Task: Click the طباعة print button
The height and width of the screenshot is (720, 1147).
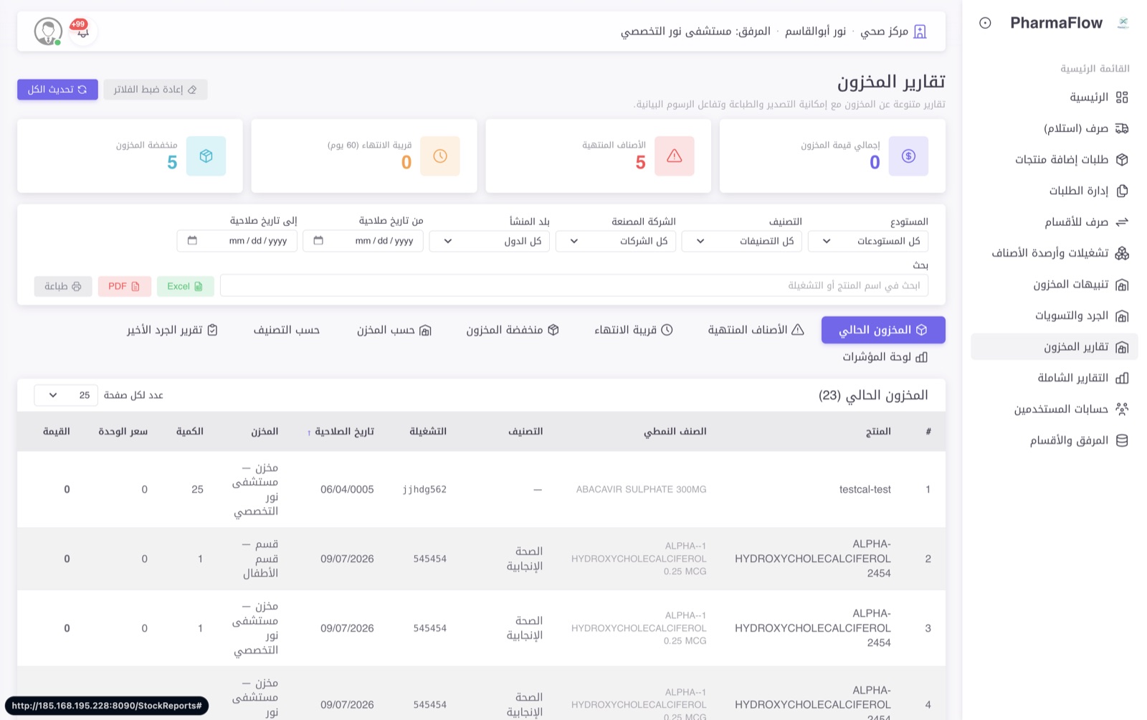Action: pos(63,286)
